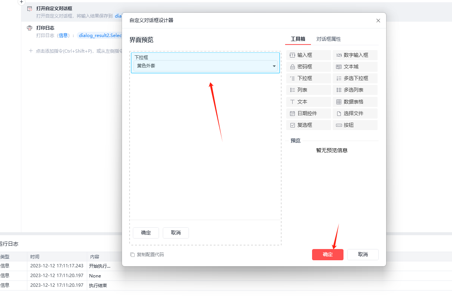Close the 自定义对话框设计器 dialog

pyautogui.click(x=378, y=21)
